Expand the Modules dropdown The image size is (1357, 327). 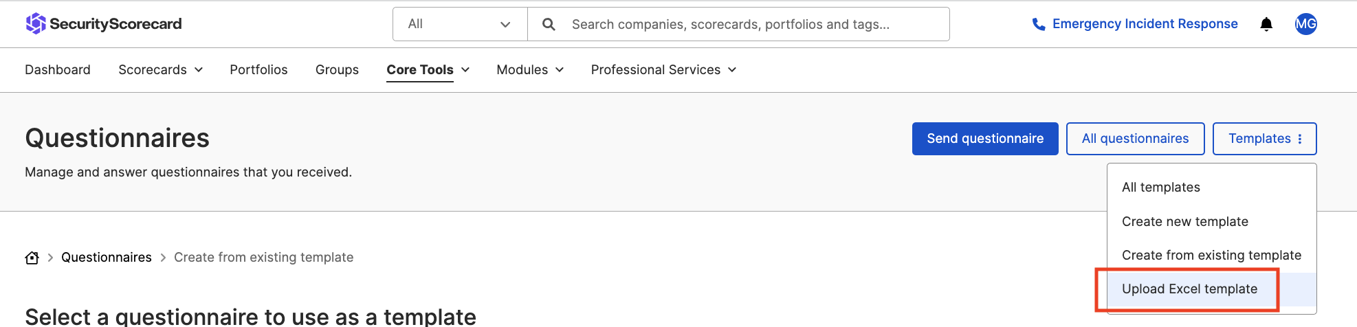pos(529,70)
